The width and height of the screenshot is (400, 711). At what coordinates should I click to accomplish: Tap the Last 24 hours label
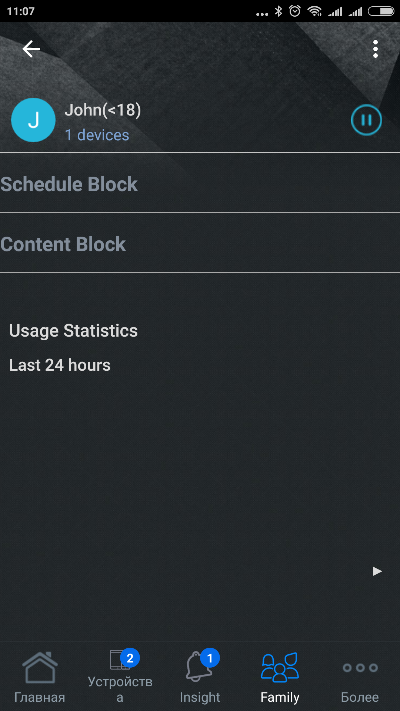[x=60, y=365]
